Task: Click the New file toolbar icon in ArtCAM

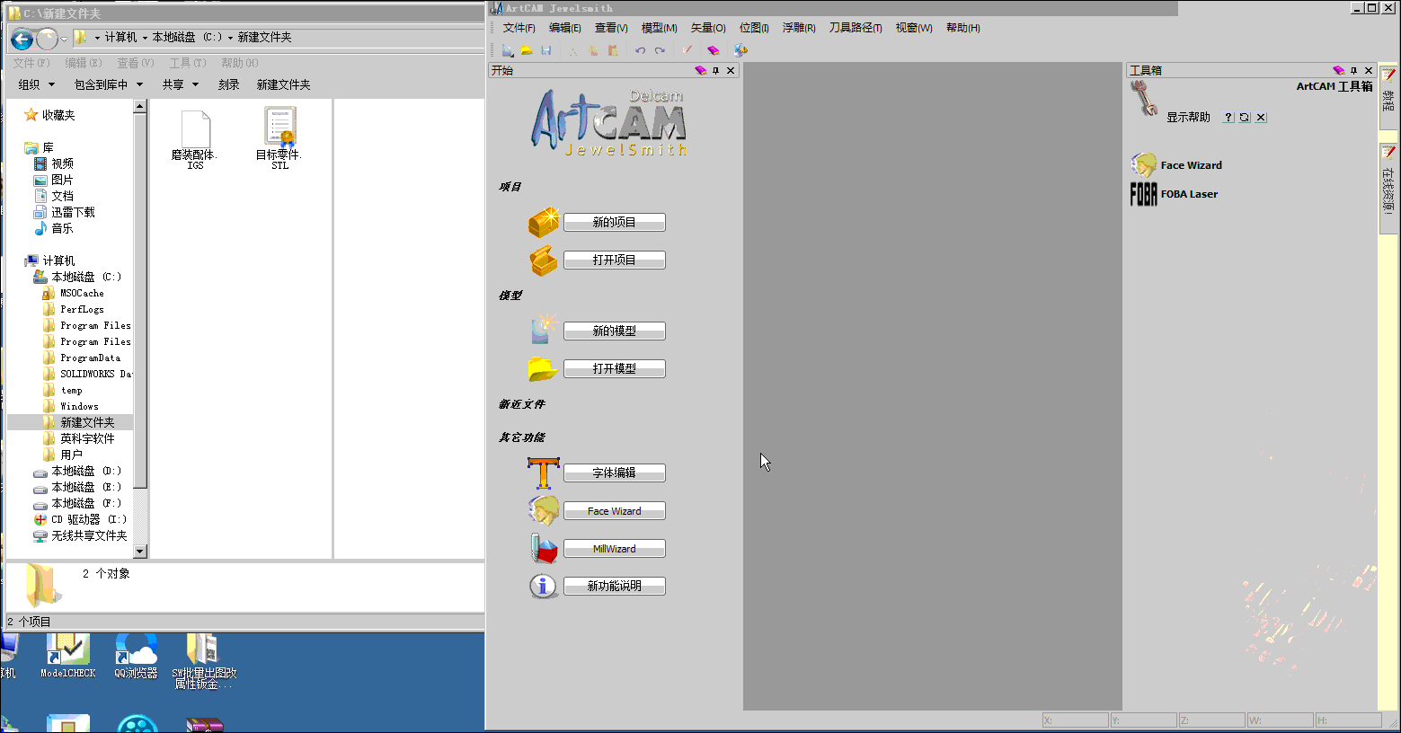Action: (x=508, y=50)
